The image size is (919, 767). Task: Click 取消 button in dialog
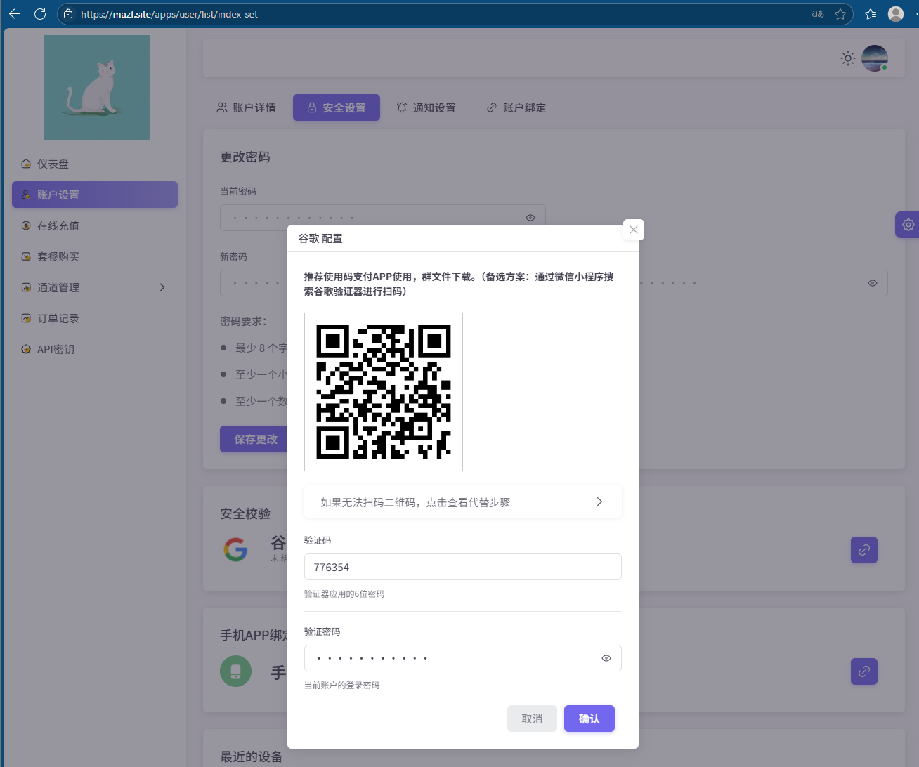pos(532,719)
